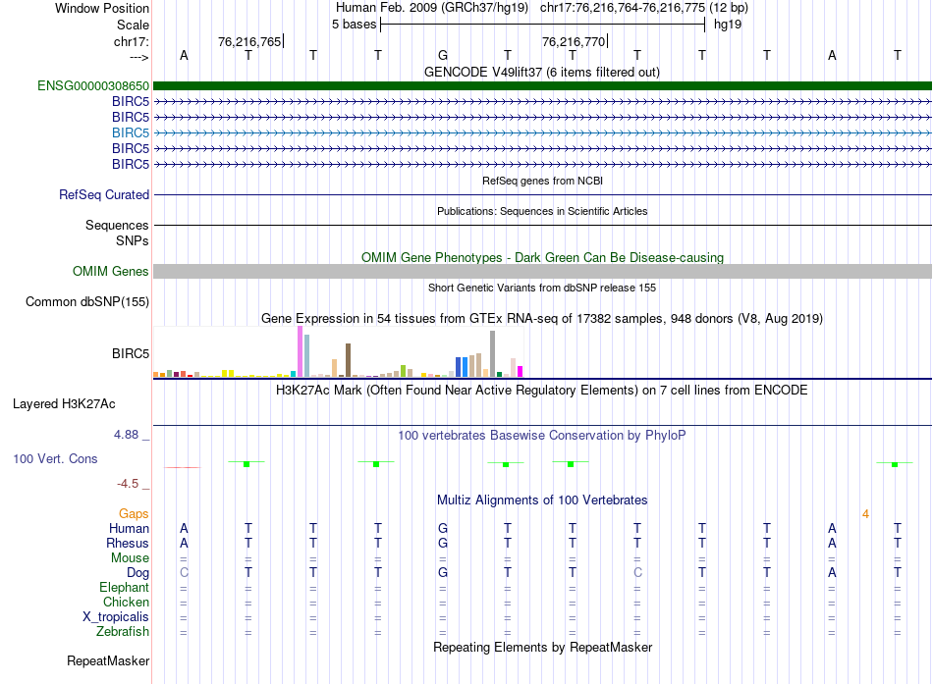933x684 pixels.
Task: Click the Window Position label
Action: (x=102, y=8)
